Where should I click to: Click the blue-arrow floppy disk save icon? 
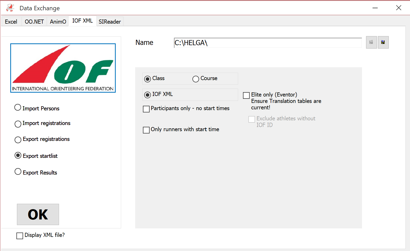[x=383, y=42]
